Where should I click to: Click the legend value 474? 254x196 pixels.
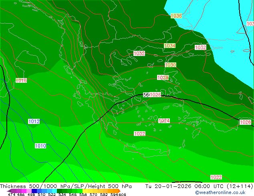coord(12,194)
